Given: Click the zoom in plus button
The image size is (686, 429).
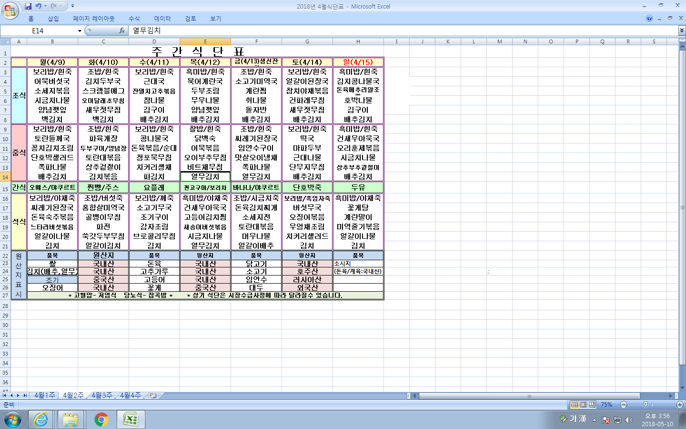Looking at the screenshot, I should (x=680, y=405).
